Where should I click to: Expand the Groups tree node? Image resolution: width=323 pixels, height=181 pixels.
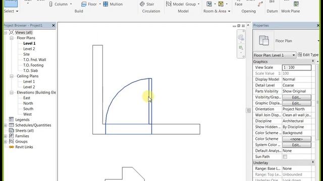point(5,142)
